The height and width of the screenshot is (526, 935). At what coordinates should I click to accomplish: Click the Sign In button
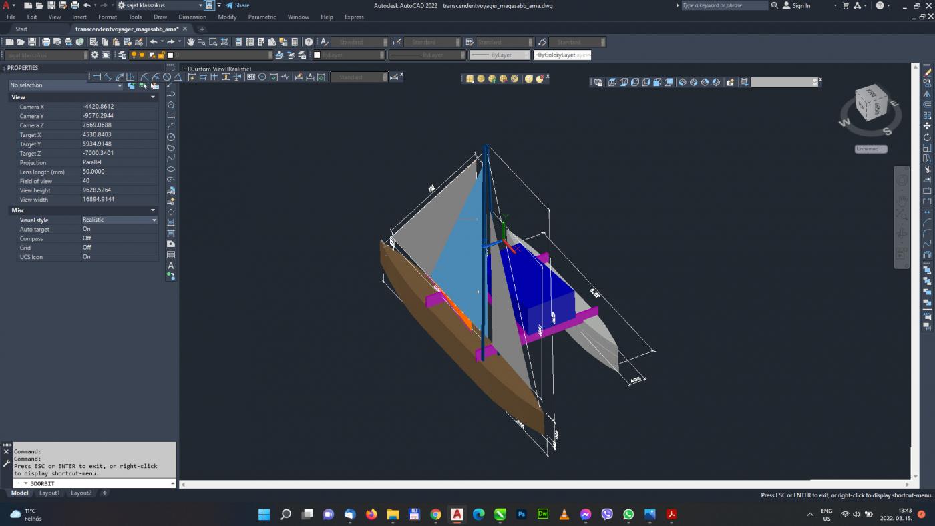(796, 5)
